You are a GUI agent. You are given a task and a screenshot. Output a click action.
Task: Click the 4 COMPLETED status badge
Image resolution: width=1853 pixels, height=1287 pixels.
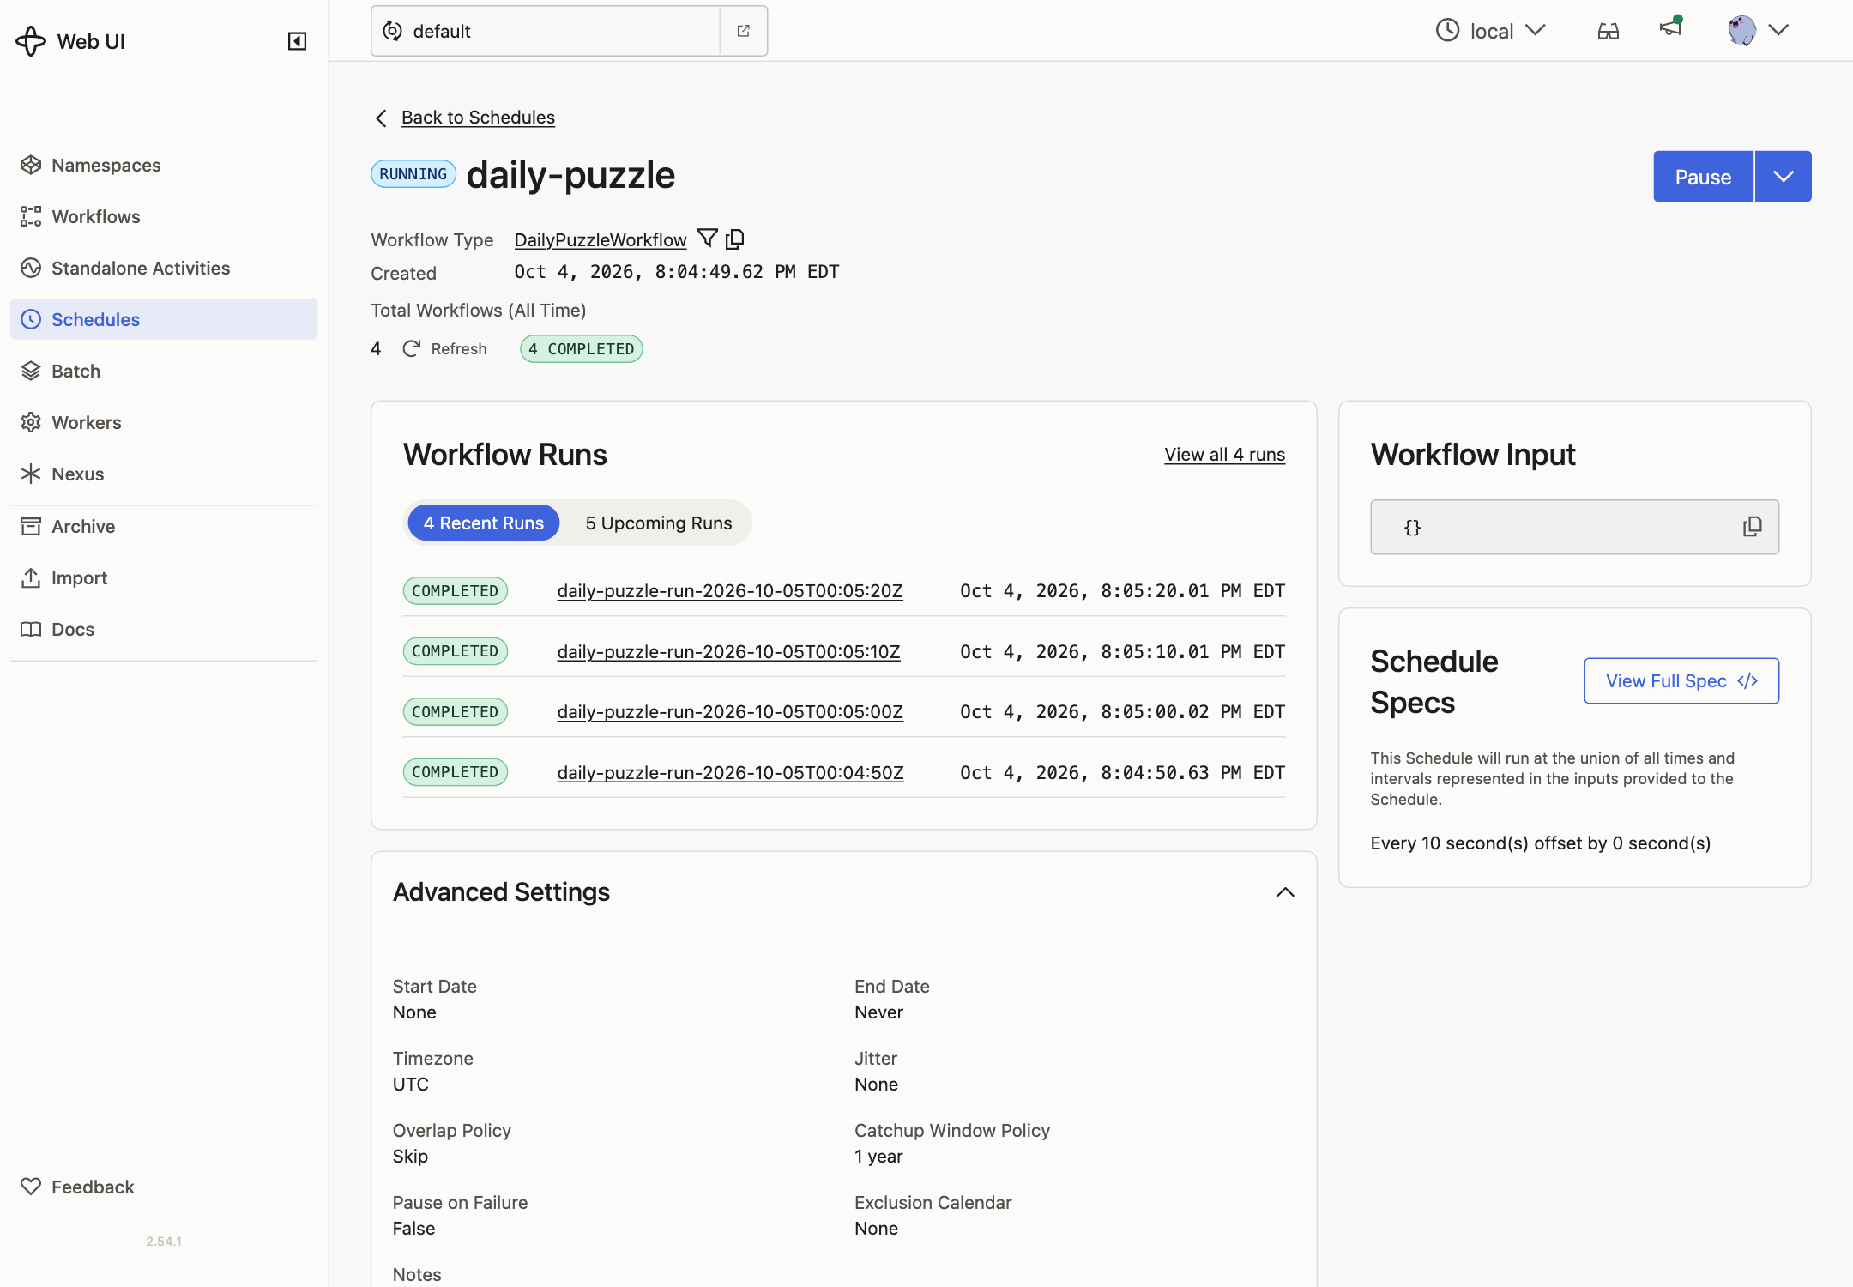581,348
